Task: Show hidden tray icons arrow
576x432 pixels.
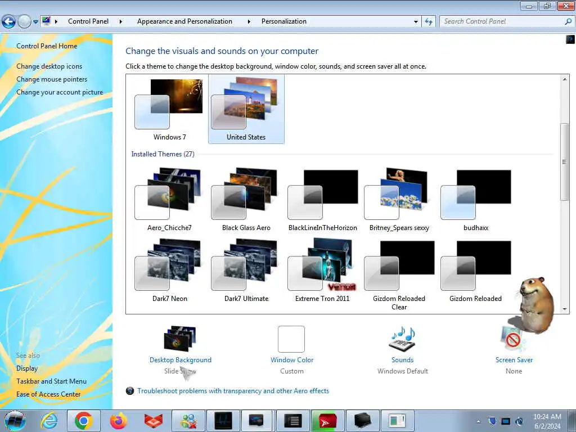Action: click(478, 421)
